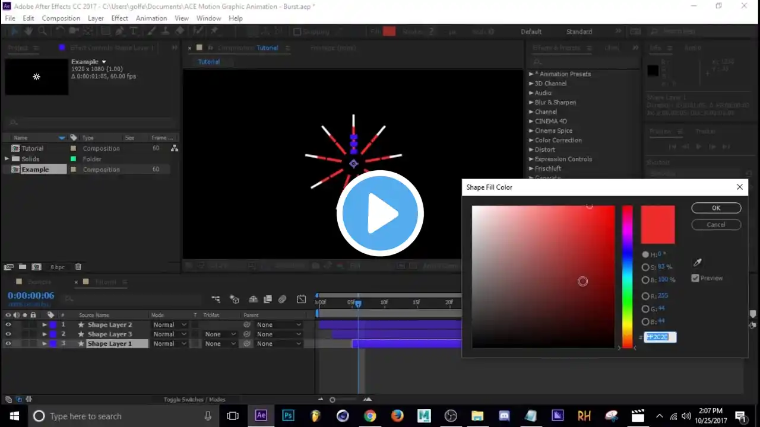
Task: Click the rainbow hue slider strip
Action: coord(627,276)
